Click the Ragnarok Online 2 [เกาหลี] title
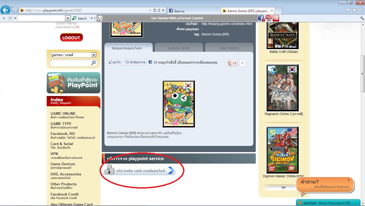Viewport: 365px width, 206px height. [284, 114]
